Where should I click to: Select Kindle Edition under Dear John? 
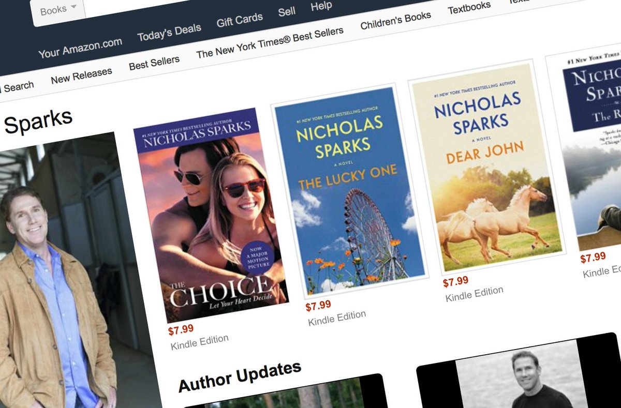click(475, 294)
